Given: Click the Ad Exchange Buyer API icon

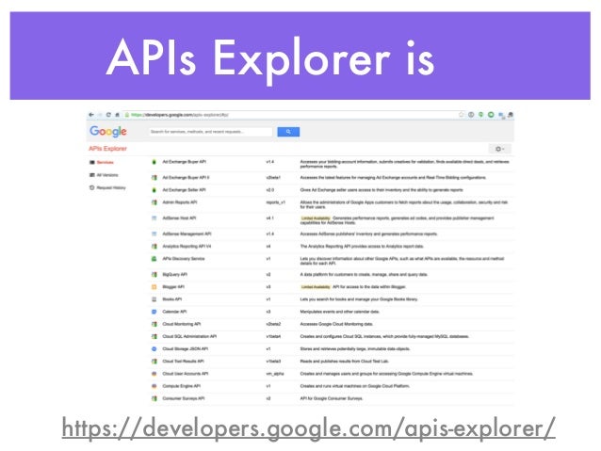Looking at the screenshot, I should [154, 162].
